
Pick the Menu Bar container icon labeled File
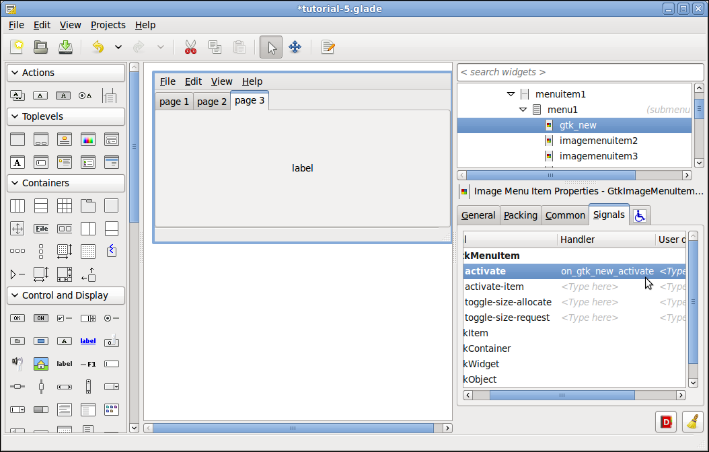tap(41, 229)
